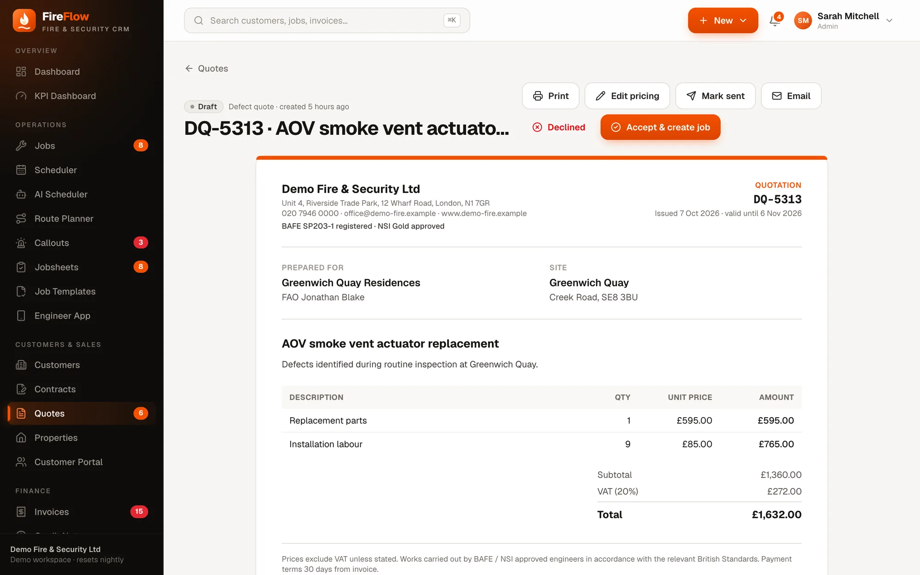Viewport: 920px width, 575px height.
Task: Select Quotes in sidebar navigation
Action: point(81,414)
